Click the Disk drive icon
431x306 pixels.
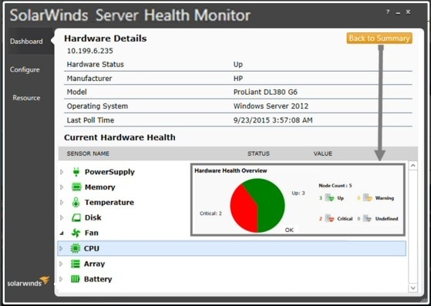[76, 217]
